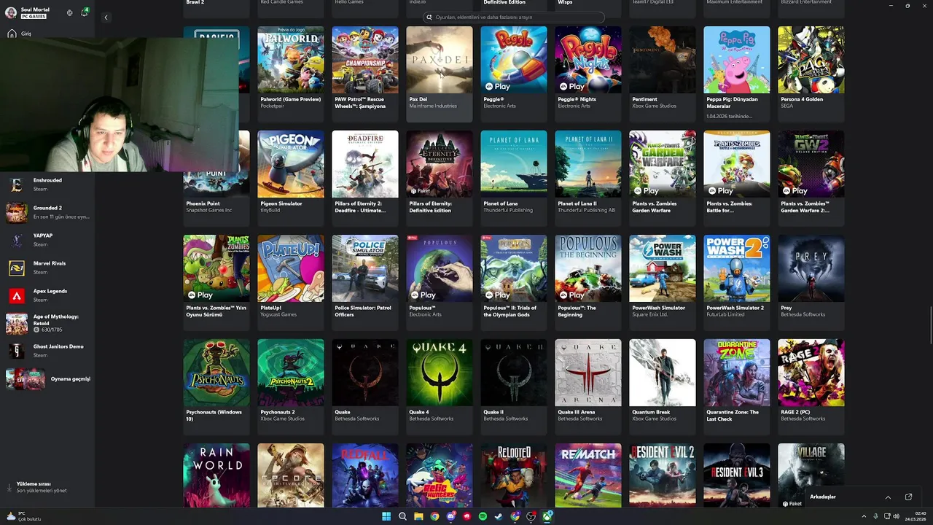Click EA Play badge on Garden Warfare 2
The height and width of the screenshot is (525, 933).
795,190
